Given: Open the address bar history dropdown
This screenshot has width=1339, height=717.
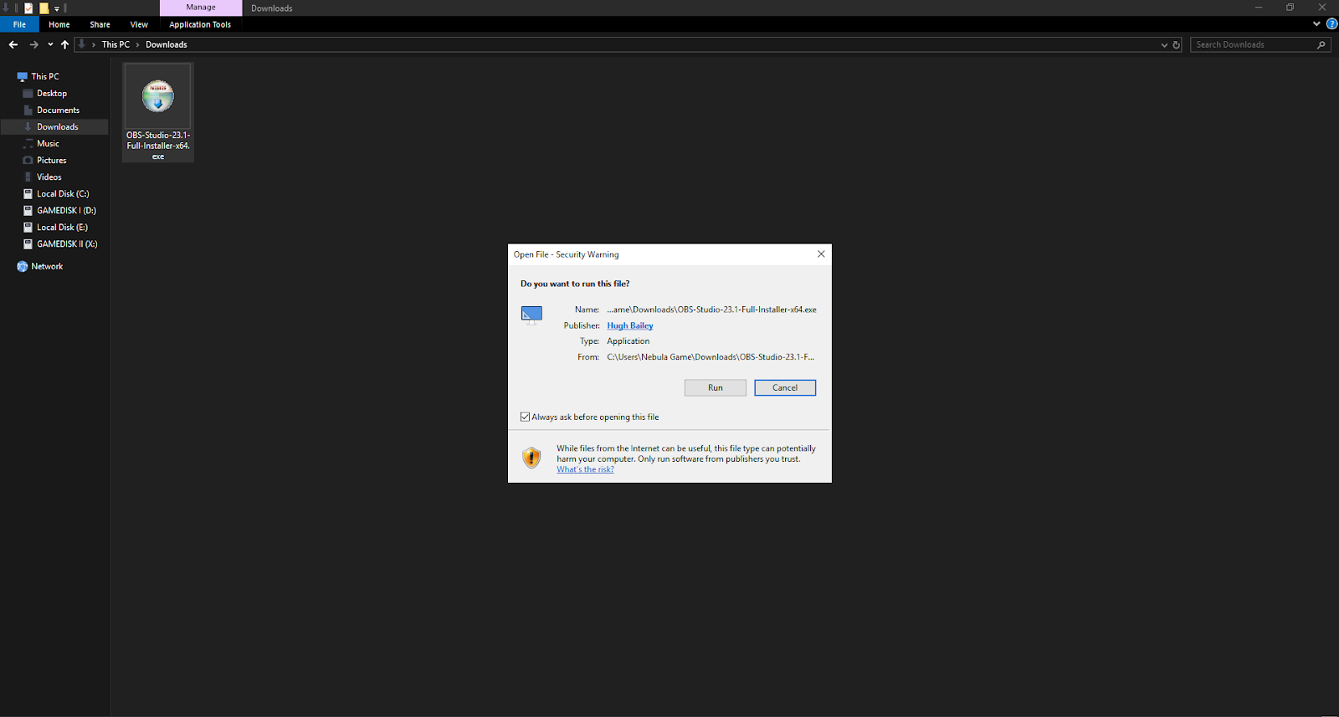Looking at the screenshot, I should (x=1164, y=45).
